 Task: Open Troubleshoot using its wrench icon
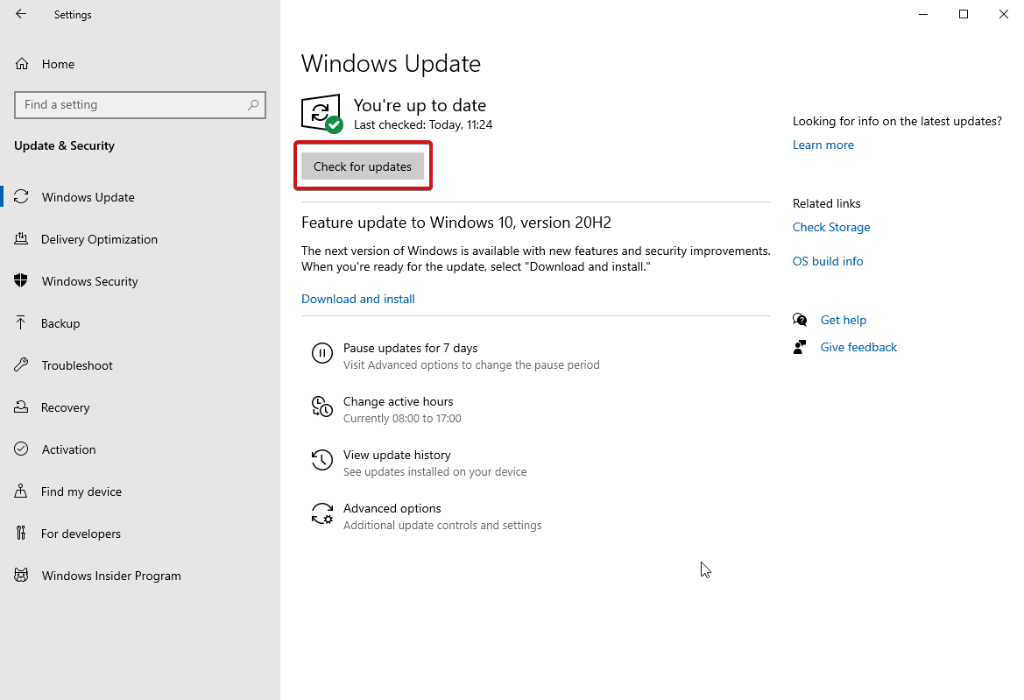pos(21,364)
